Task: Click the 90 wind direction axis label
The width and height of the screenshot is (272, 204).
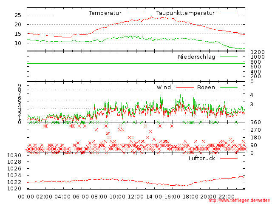Action: (x=254, y=145)
